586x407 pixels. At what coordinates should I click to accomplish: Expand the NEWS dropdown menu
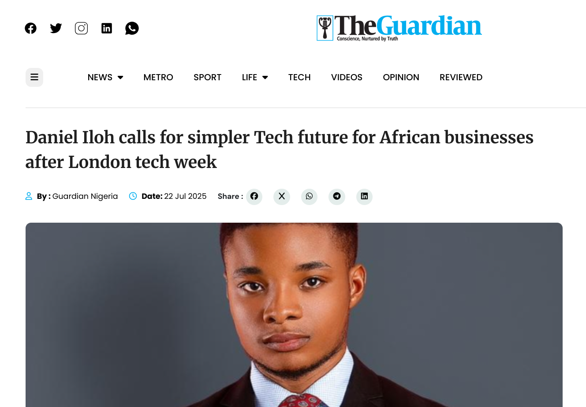pyautogui.click(x=105, y=77)
